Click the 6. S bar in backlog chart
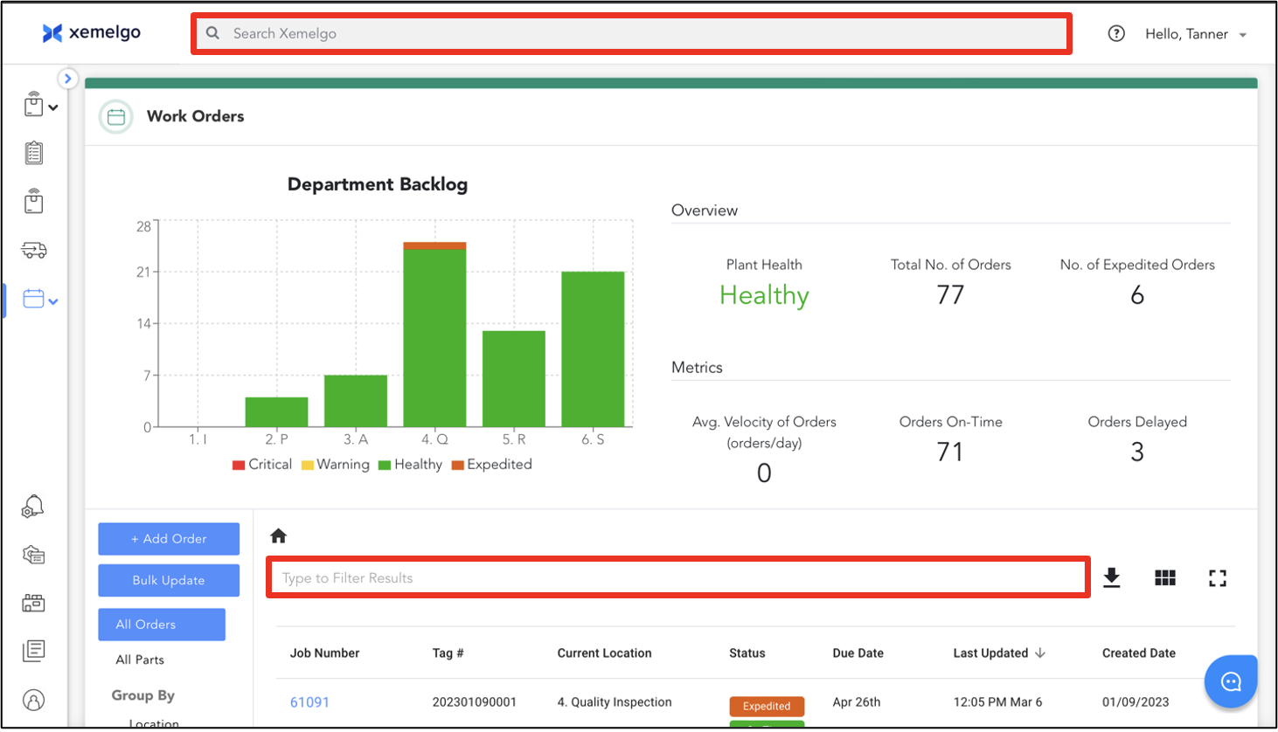 click(x=593, y=349)
